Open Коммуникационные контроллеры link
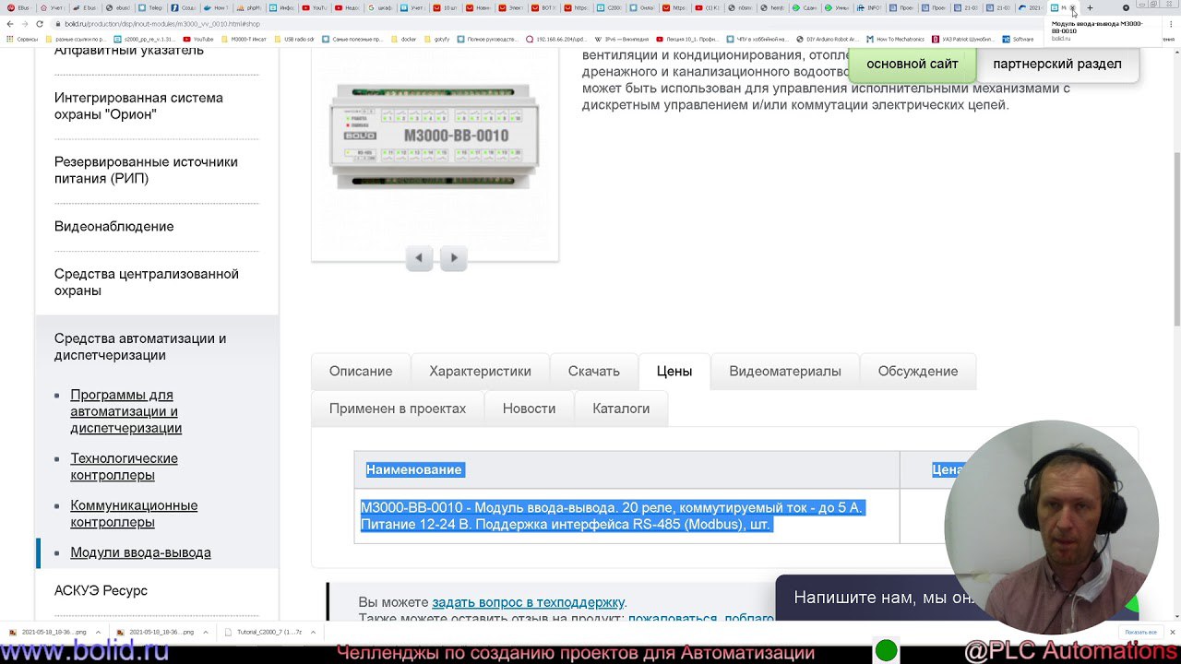The image size is (1181, 664). [x=134, y=514]
